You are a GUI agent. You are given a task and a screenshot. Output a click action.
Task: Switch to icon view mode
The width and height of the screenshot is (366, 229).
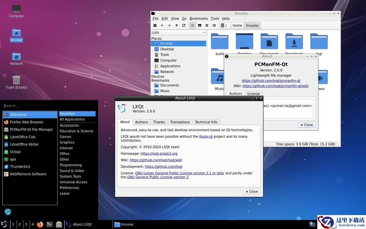[193, 26]
